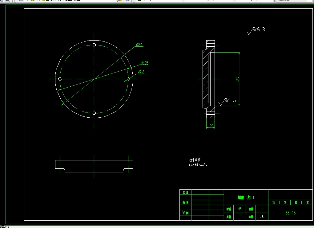Click the 材料 label cell

(x=229, y=209)
